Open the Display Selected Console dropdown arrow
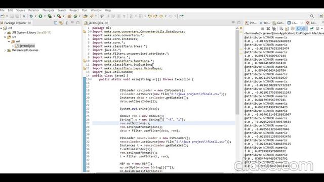The height and width of the screenshot is (182, 324). click(x=322, y=28)
